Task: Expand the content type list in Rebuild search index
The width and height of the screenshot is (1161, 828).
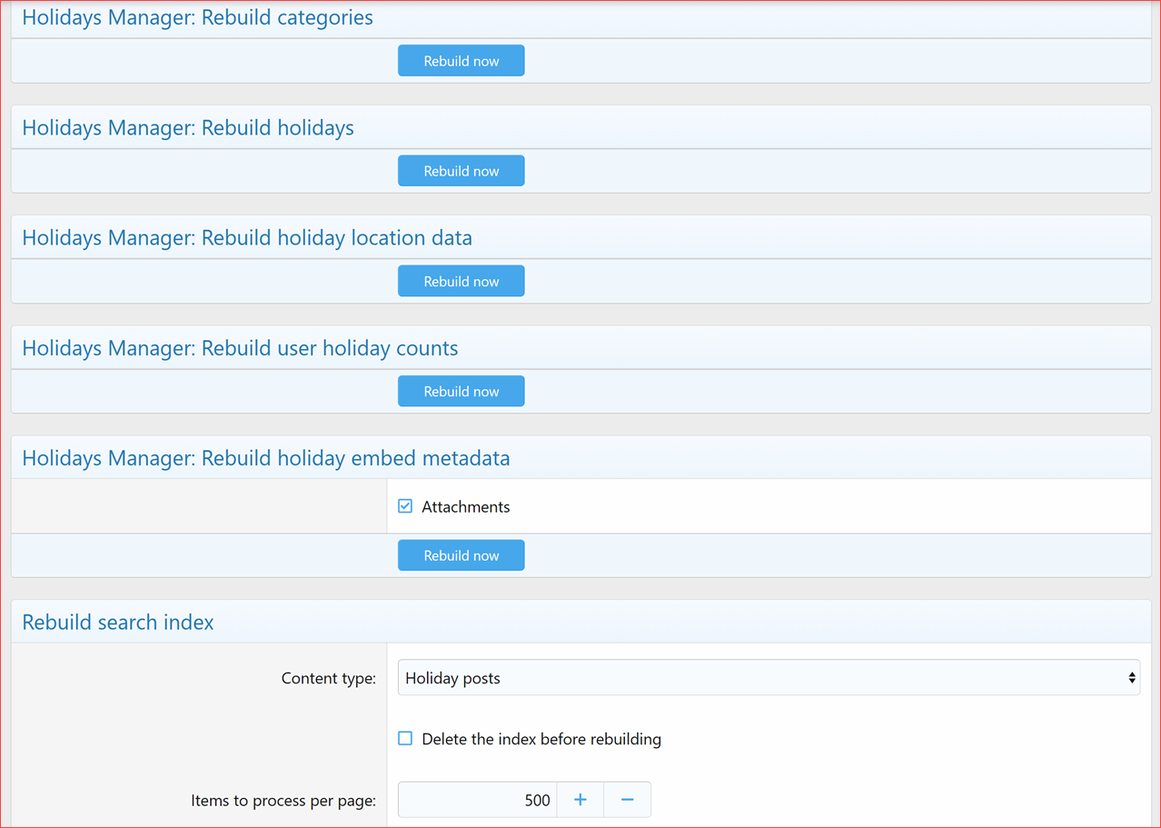Action: click(769, 677)
